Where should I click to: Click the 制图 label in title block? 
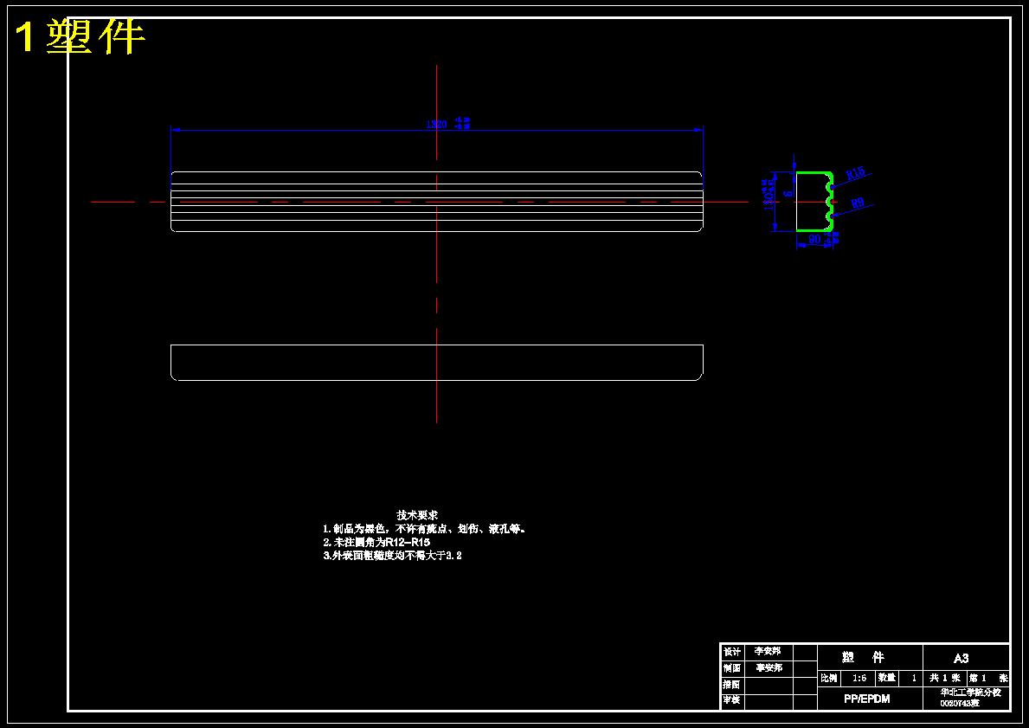coord(732,668)
